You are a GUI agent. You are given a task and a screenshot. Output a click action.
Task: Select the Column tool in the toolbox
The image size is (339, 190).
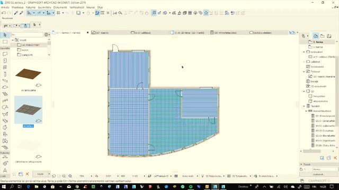point(5,74)
